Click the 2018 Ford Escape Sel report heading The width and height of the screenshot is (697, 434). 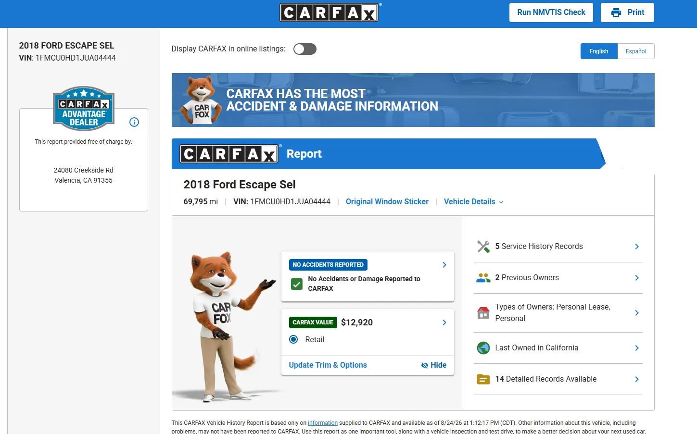tap(240, 185)
